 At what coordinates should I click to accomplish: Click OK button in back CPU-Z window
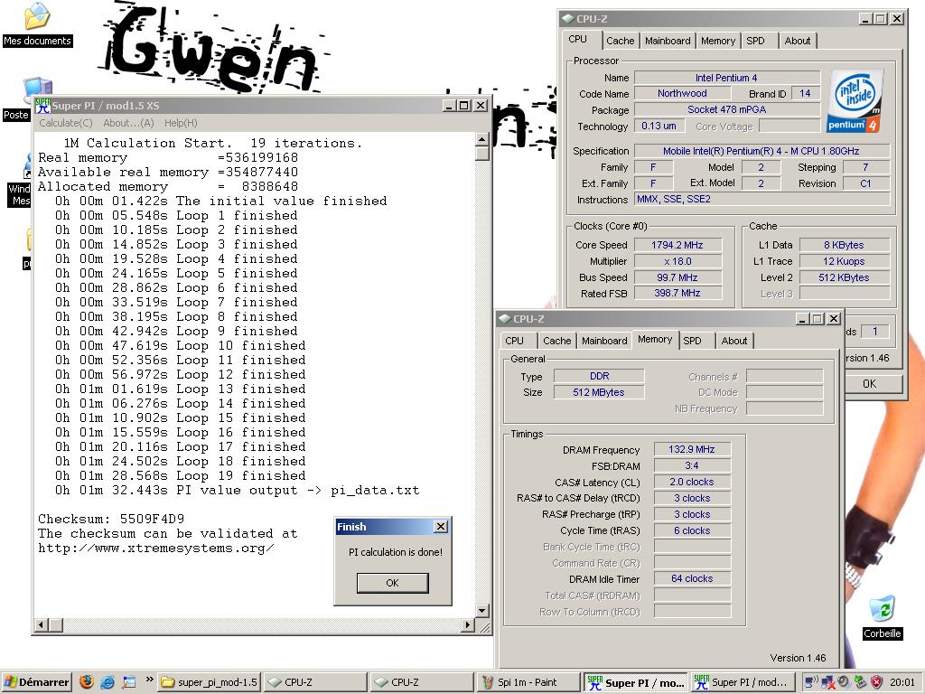872,383
